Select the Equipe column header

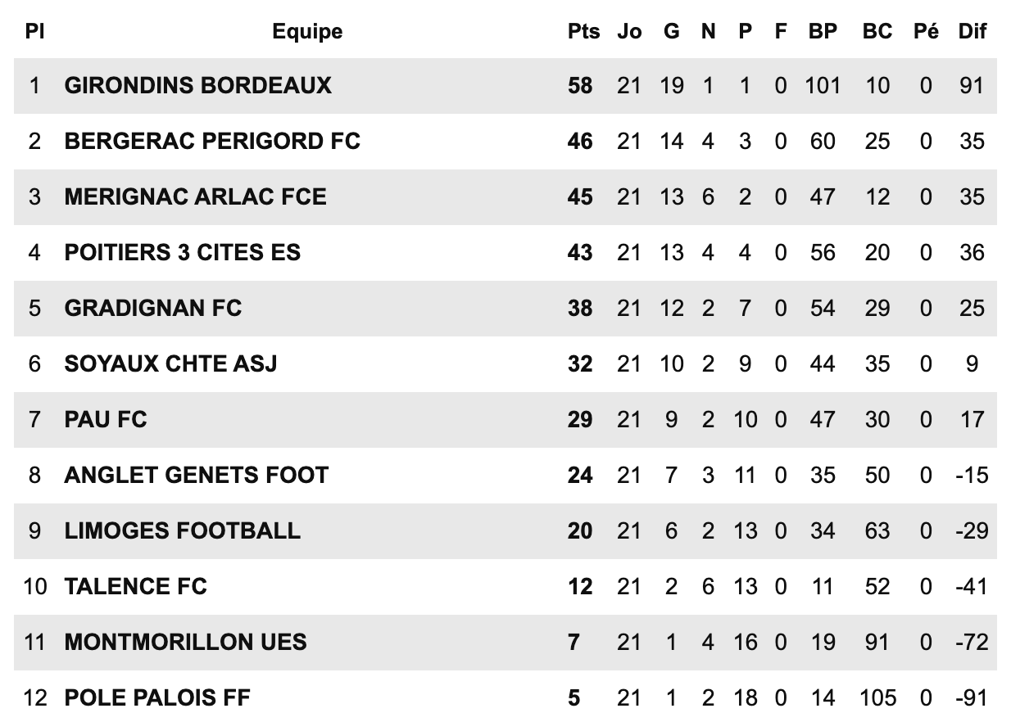coord(307,32)
